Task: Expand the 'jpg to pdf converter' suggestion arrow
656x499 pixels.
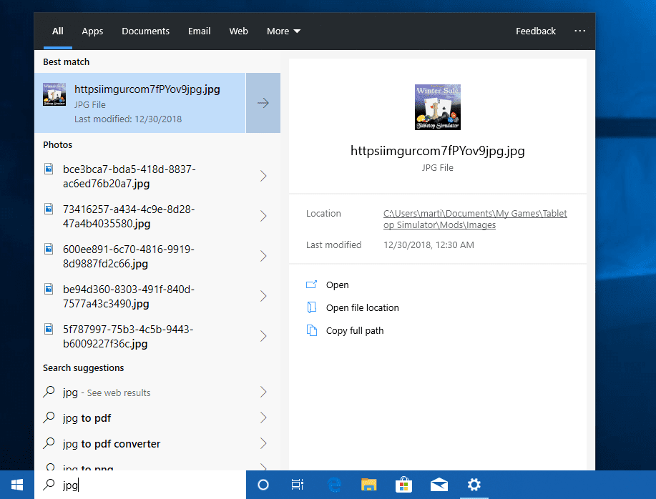Action: point(263,444)
